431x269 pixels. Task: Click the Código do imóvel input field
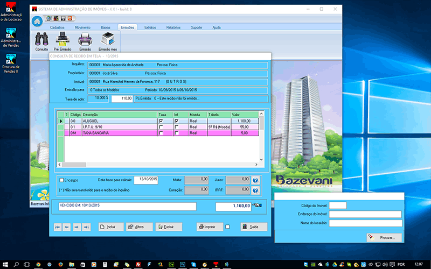tap(338, 205)
